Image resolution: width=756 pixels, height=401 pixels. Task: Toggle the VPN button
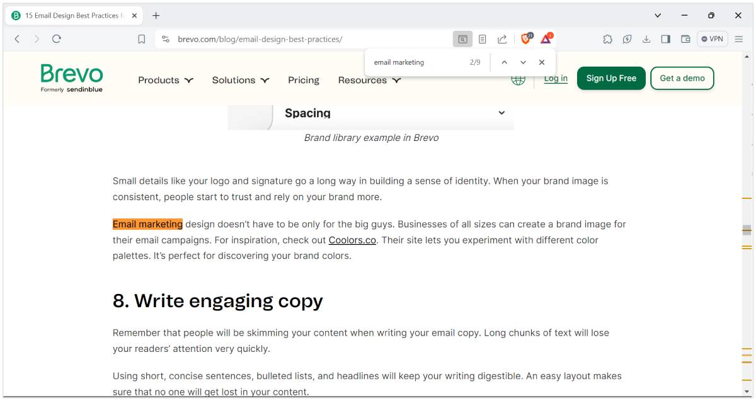tap(712, 39)
